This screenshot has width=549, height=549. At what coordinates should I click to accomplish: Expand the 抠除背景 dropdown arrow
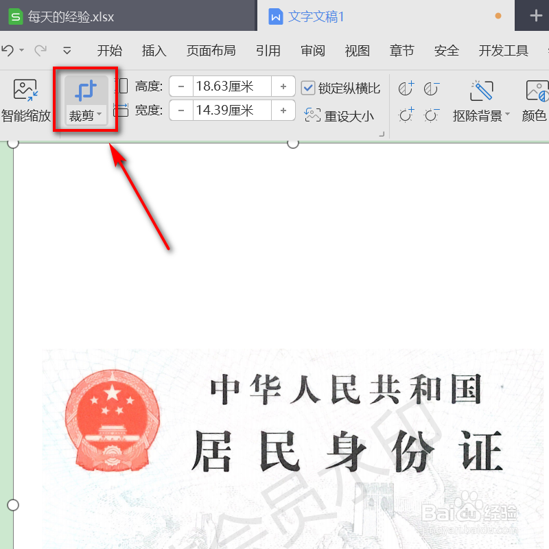pos(507,114)
